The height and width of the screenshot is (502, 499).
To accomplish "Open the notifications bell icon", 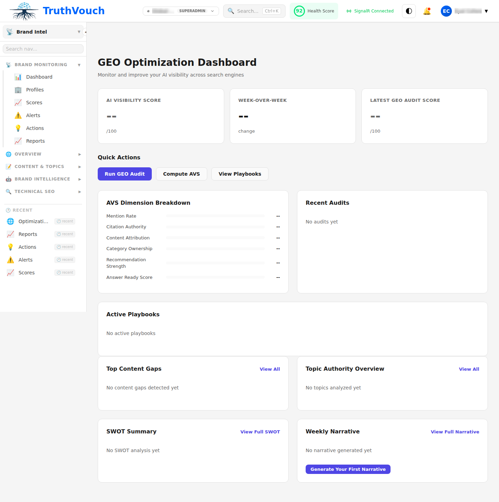I will pyautogui.click(x=427, y=11).
